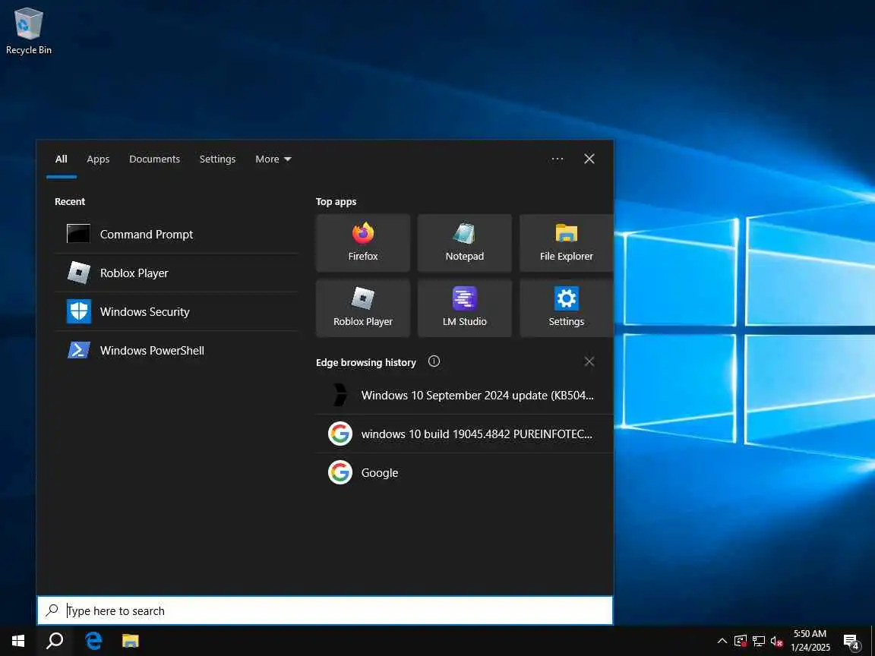Open the Start menu button
This screenshot has width=875, height=656.
pos(18,640)
